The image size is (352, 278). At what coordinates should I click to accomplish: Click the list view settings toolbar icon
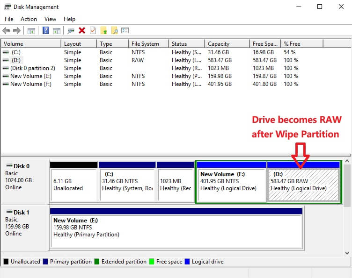click(x=125, y=30)
